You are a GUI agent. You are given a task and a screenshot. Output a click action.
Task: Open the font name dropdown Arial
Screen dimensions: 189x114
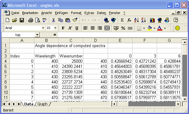tap(43, 28)
